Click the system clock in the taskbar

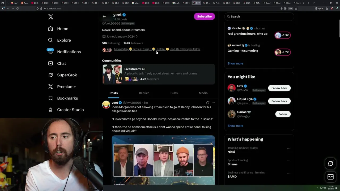tap(331, 188)
